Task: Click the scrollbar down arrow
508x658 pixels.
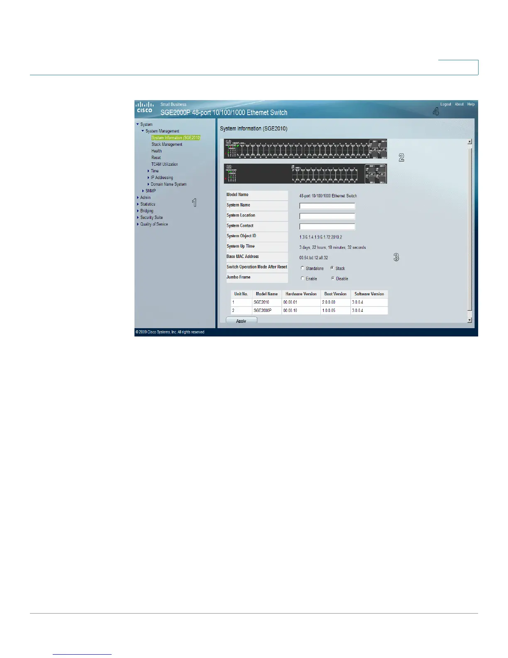Action: [x=469, y=320]
